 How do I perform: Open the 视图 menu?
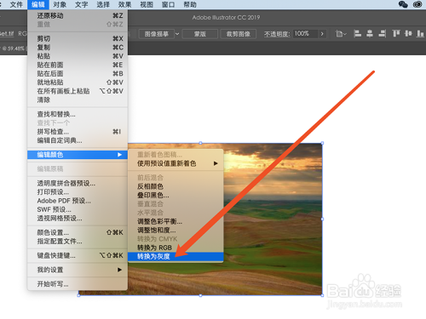coord(147,4)
